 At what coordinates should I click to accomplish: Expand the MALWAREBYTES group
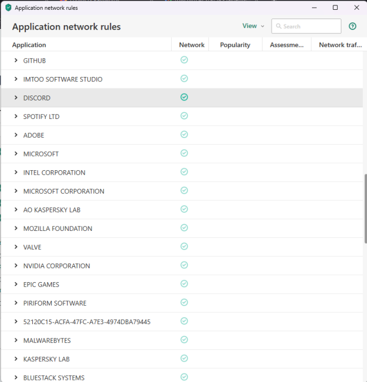(x=16, y=340)
